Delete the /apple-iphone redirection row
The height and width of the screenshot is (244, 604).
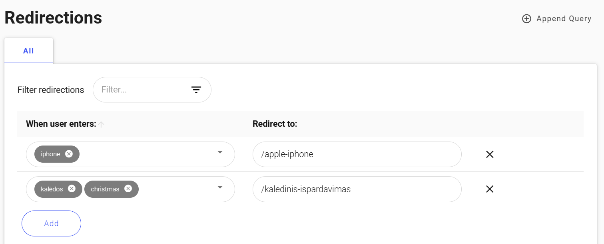(490, 154)
